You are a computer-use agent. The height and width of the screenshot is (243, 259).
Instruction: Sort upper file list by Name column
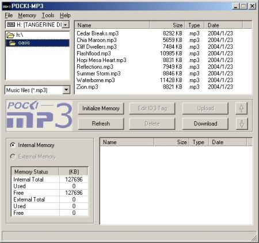click(x=112, y=25)
